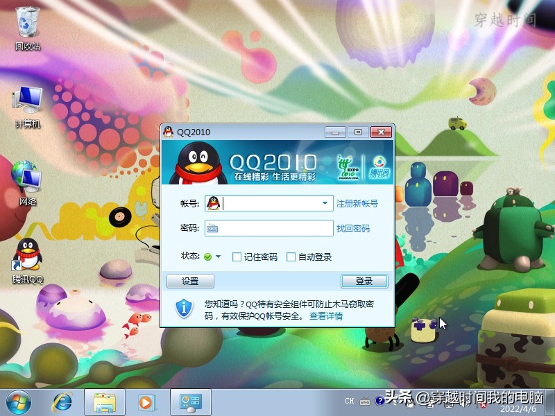Click the keyboard icon in system tray
Screen dimensions: 555x416
tap(365, 401)
